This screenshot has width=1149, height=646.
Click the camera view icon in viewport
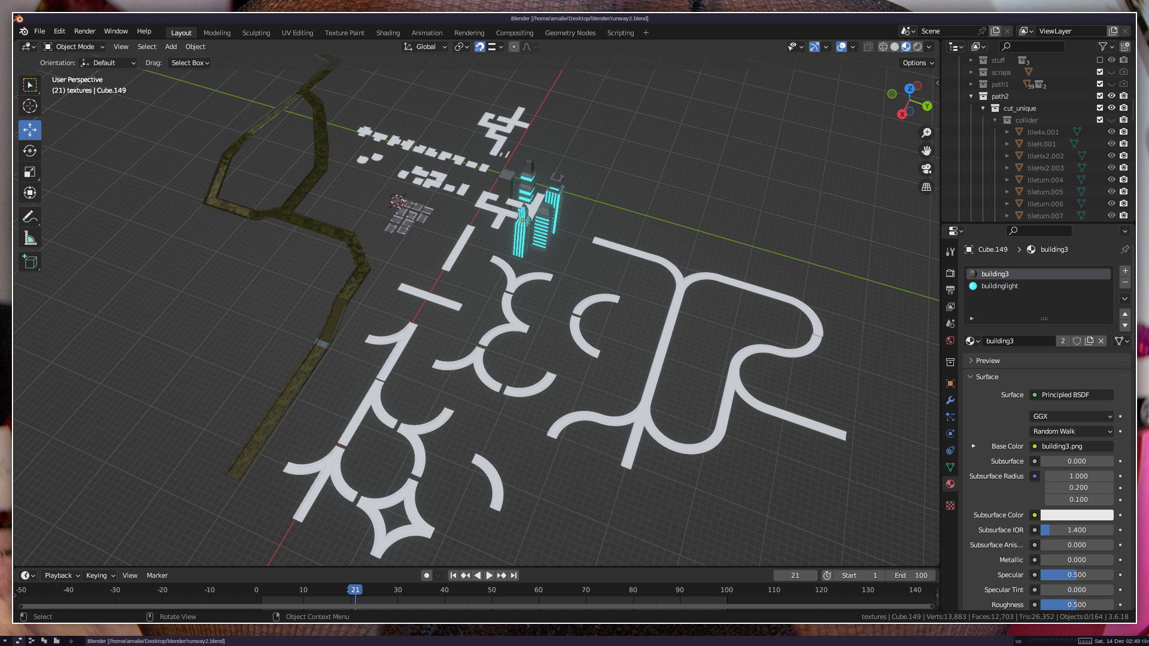[x=926, y=169]
